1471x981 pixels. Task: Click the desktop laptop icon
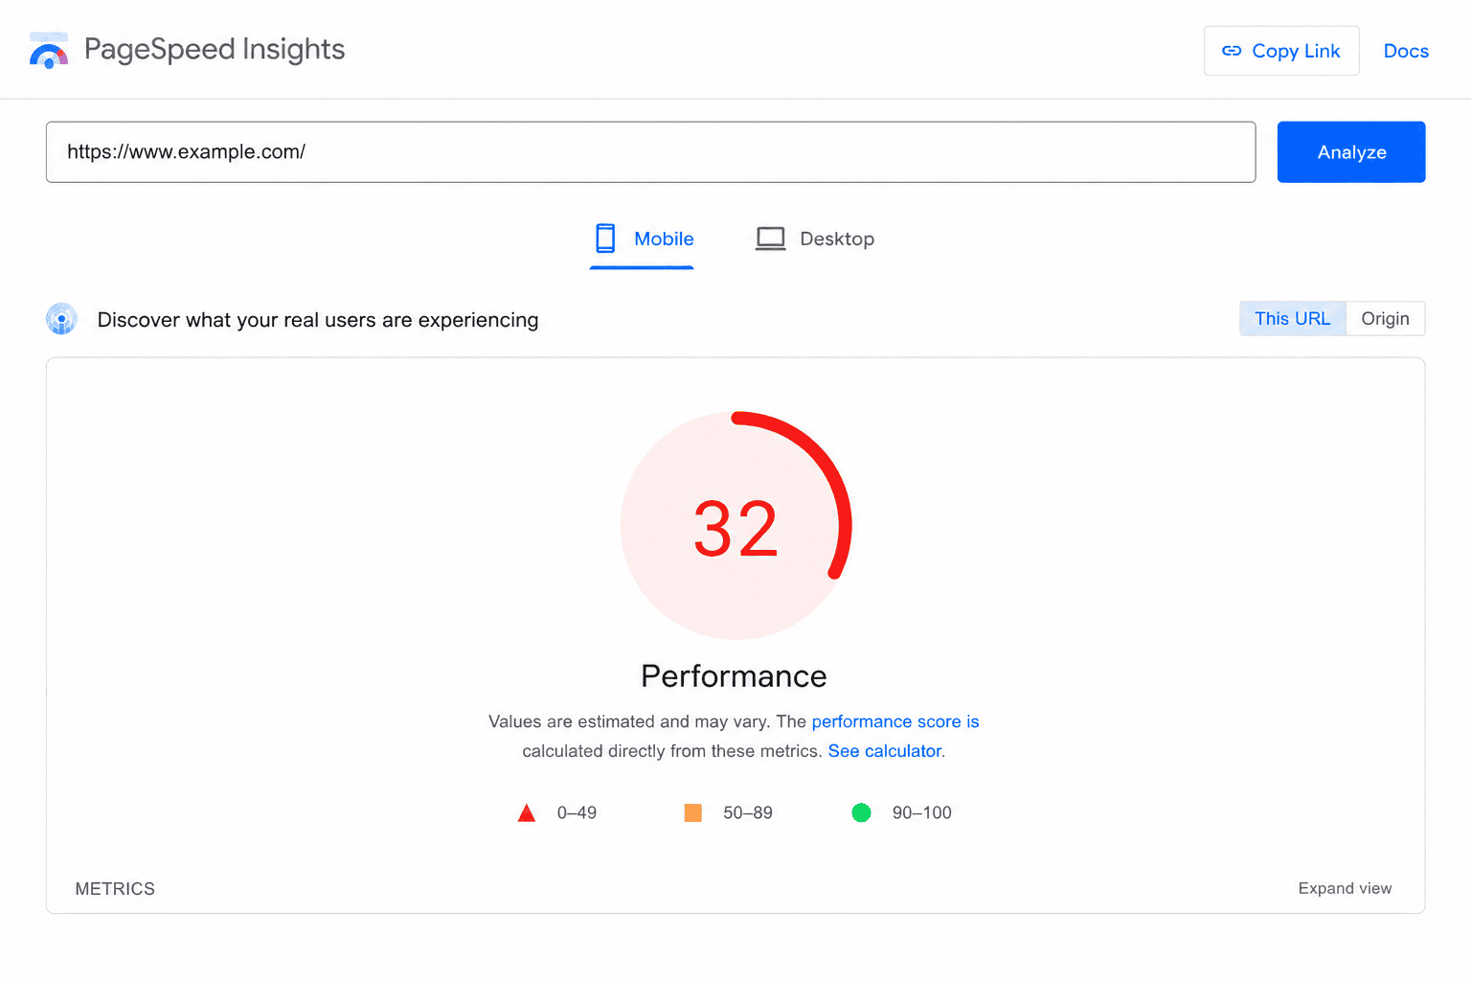[x=770, y=239]
